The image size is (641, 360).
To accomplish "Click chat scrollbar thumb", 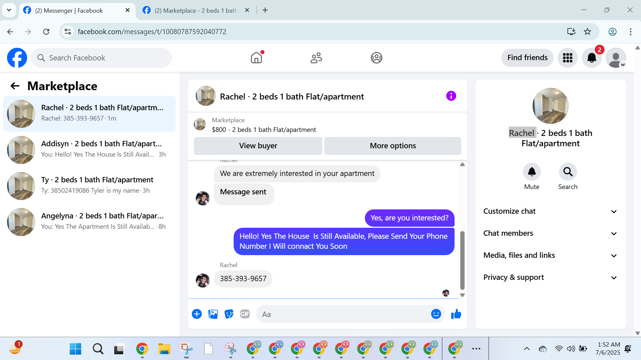I will 462,260.
